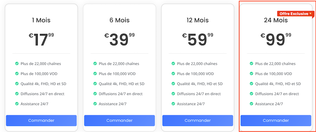The height and width of the screenshot is (132, 316).
Task: Click the 24 Mois plan heading
Action: tap(276, 20)
